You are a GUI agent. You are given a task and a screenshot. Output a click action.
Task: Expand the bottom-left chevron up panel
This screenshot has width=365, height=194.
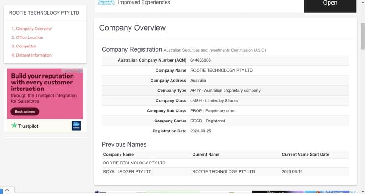coord(7,190)
